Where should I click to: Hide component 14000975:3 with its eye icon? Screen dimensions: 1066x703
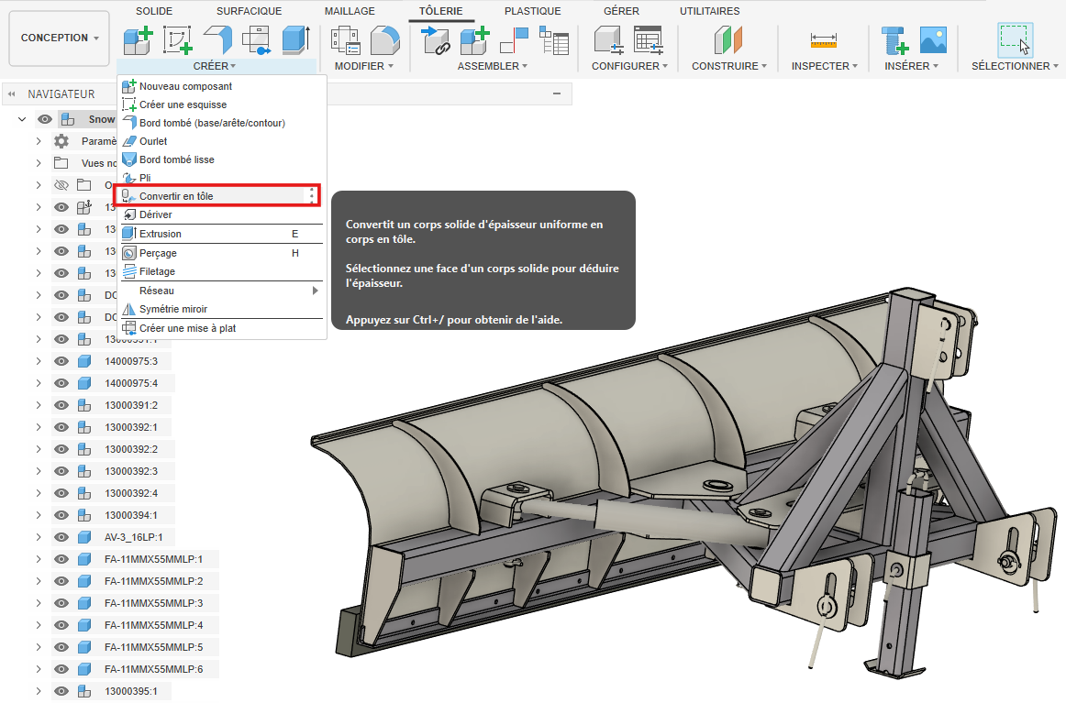coord(61,361)
